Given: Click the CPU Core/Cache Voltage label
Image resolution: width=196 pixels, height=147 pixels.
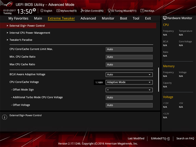Looking at the screenshot, I should 24,82.
